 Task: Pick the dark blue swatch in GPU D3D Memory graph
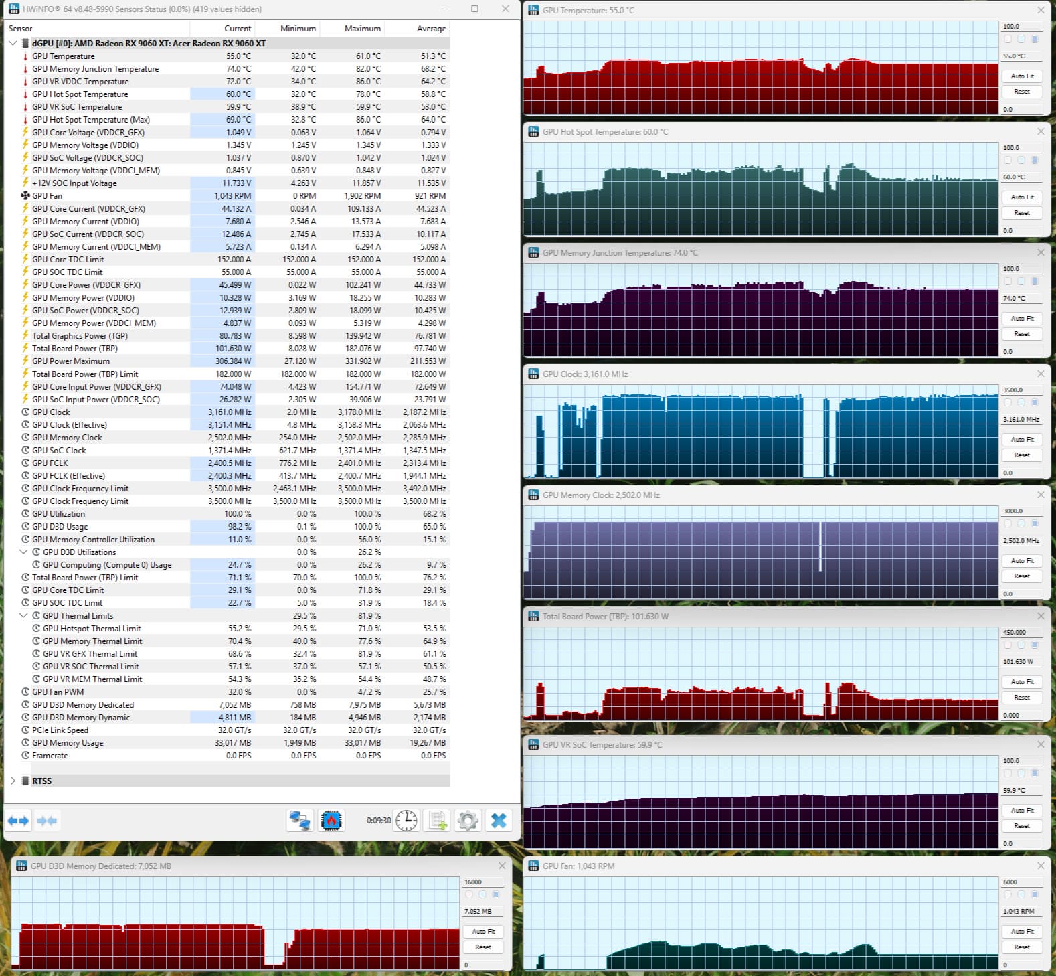click(x=496, y=895)
